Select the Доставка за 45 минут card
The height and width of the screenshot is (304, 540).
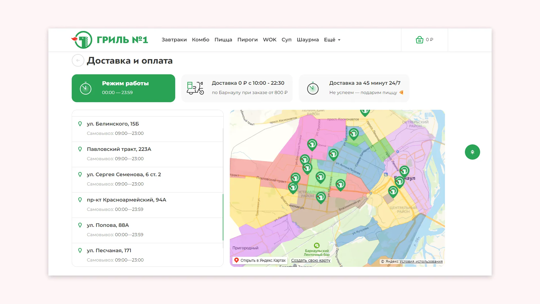click(354, 88)
